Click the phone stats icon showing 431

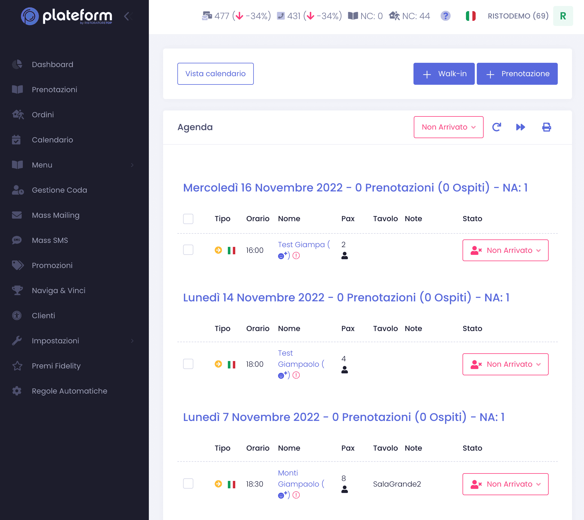[x=281, y=16]
